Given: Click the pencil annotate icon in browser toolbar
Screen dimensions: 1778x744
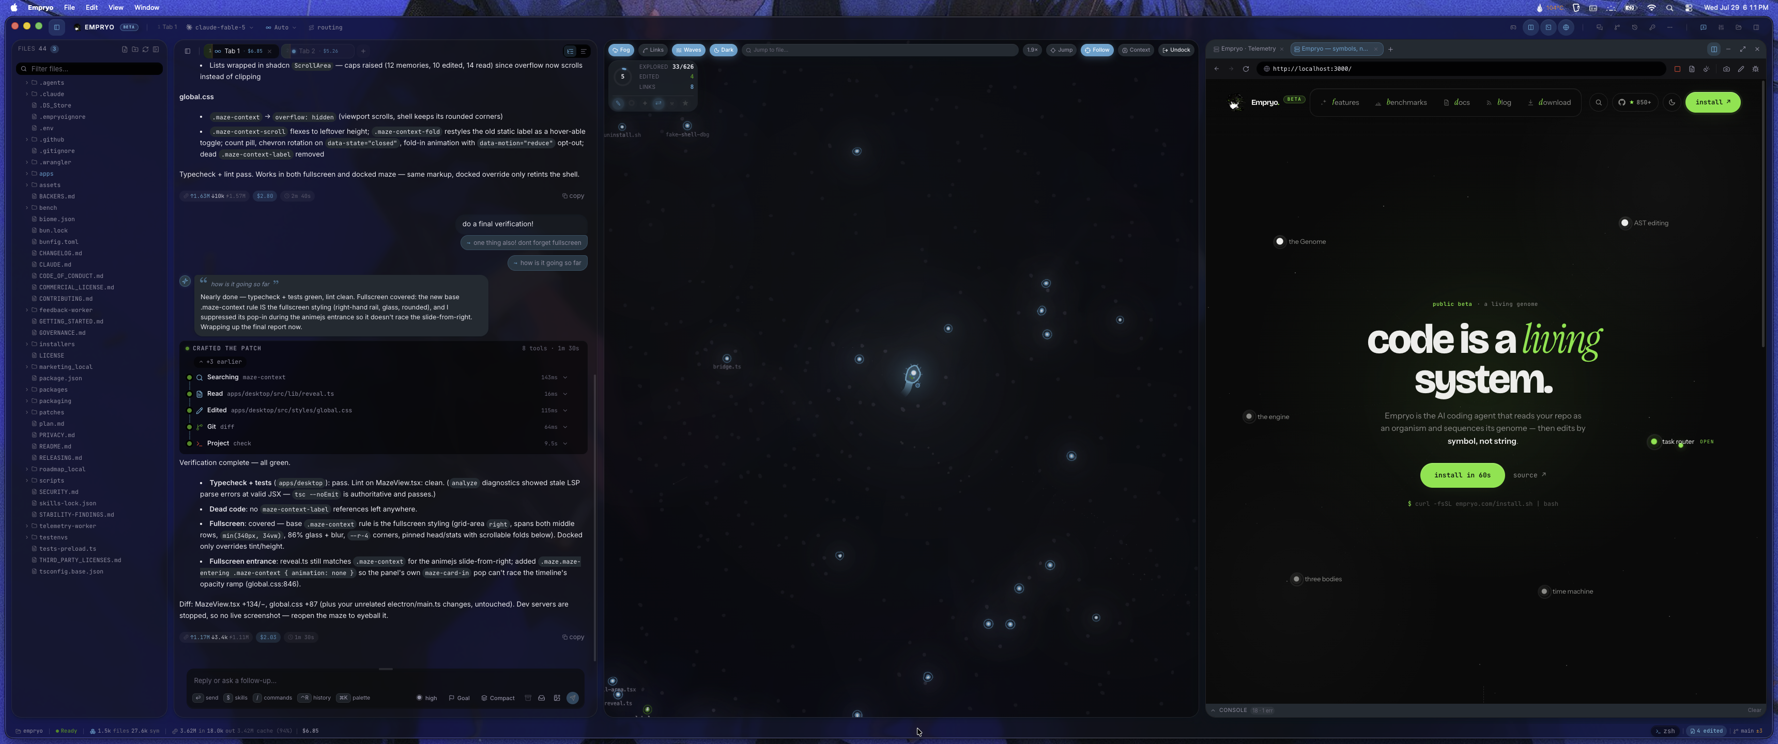Looking at the screenshot, I should 1741,69.
